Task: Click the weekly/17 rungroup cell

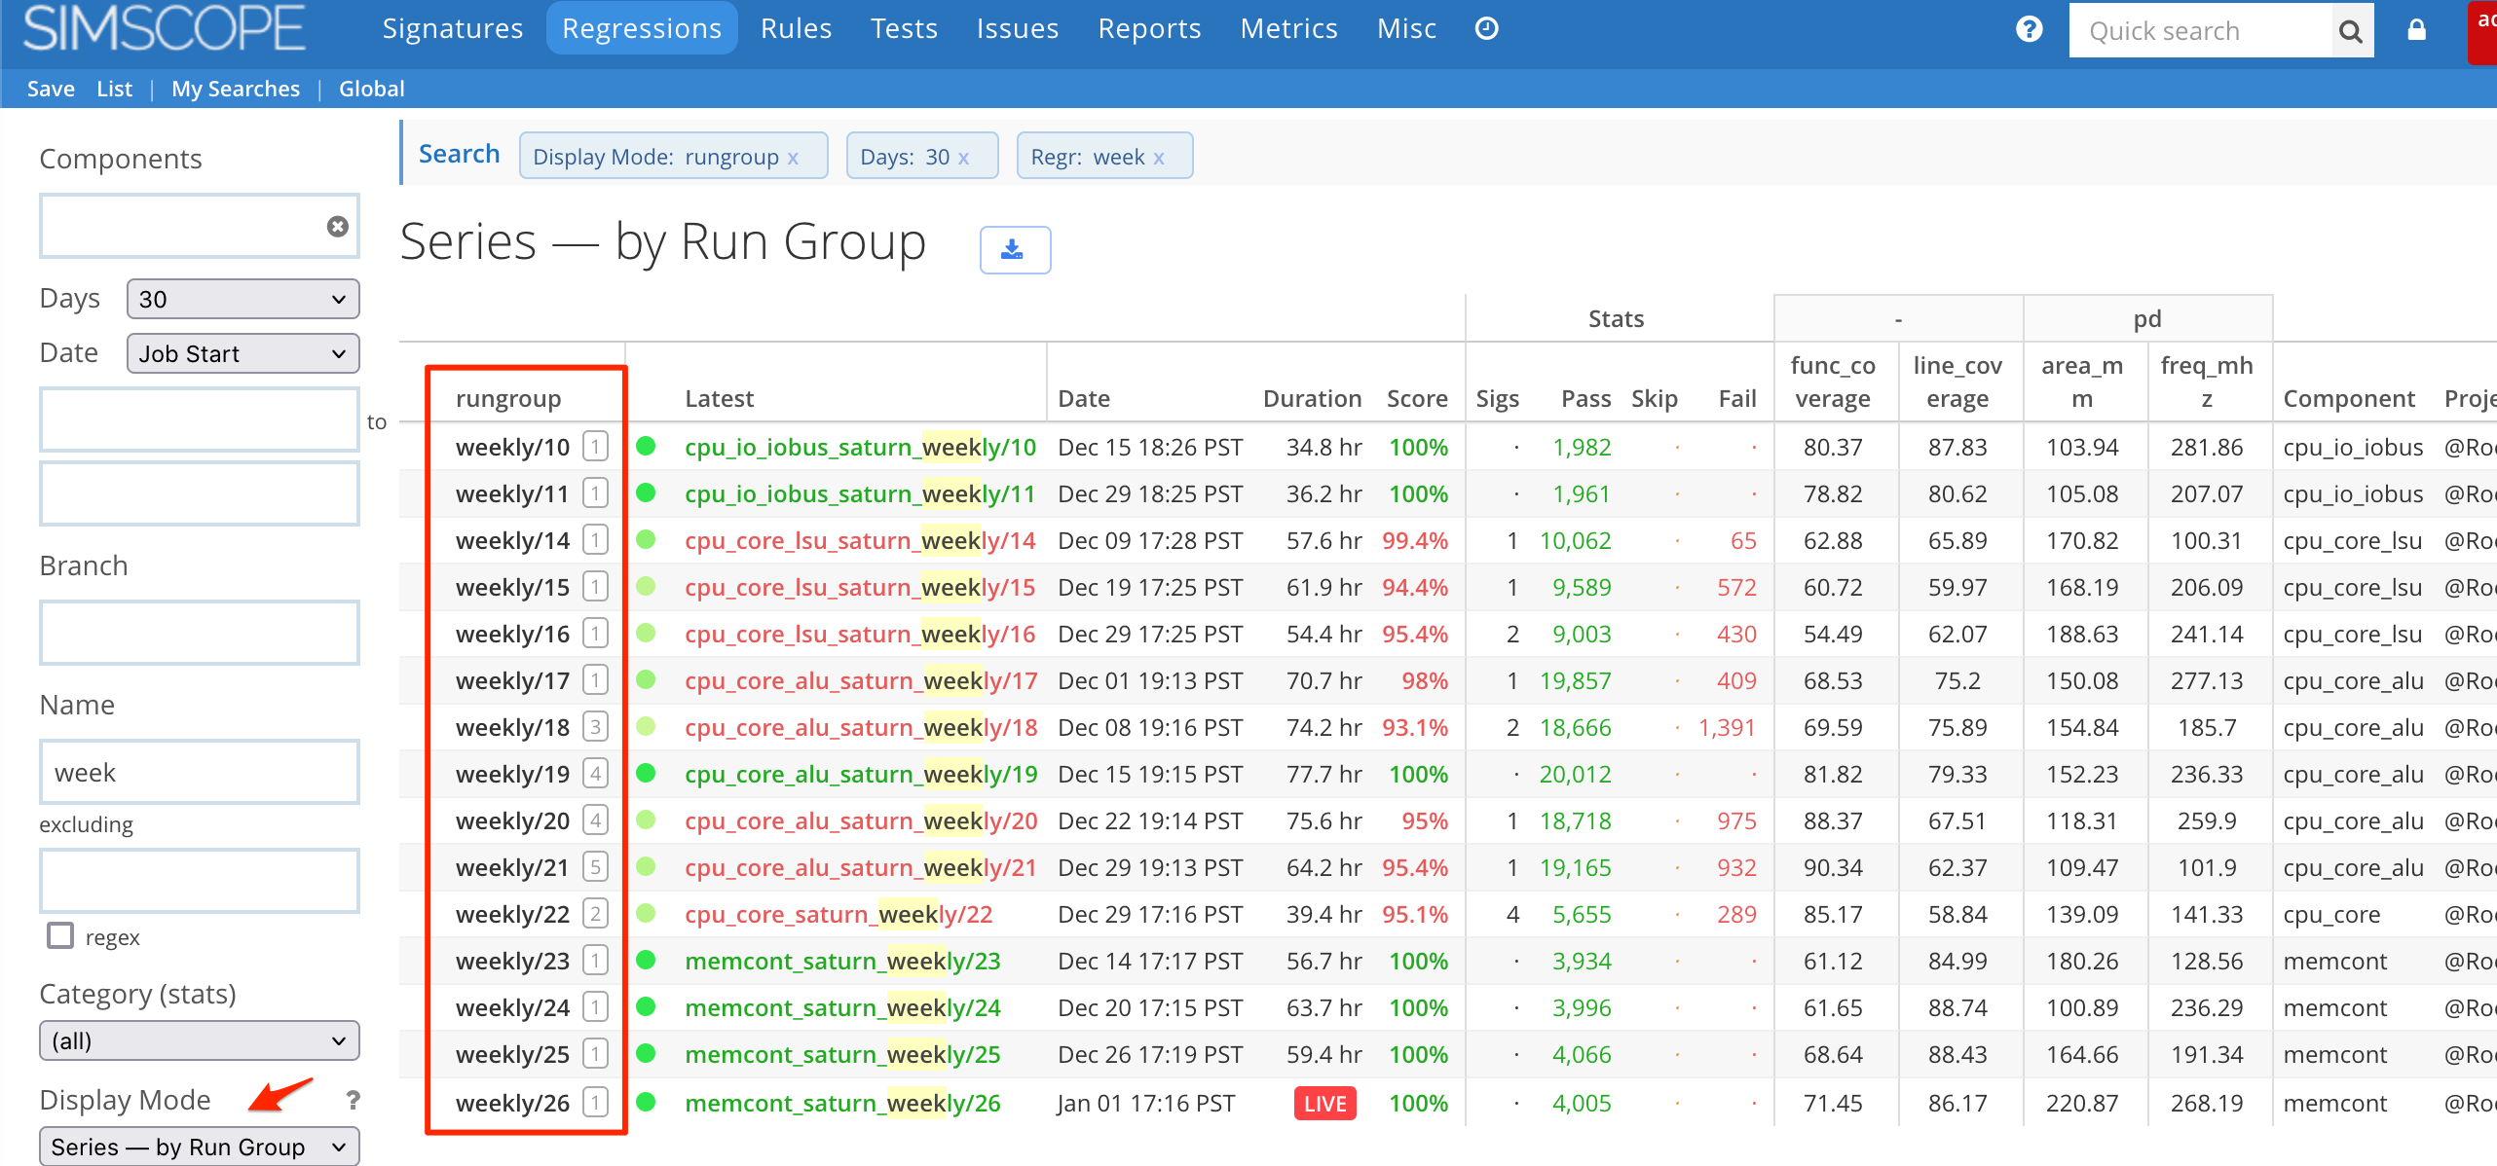Action: (512, 680)
